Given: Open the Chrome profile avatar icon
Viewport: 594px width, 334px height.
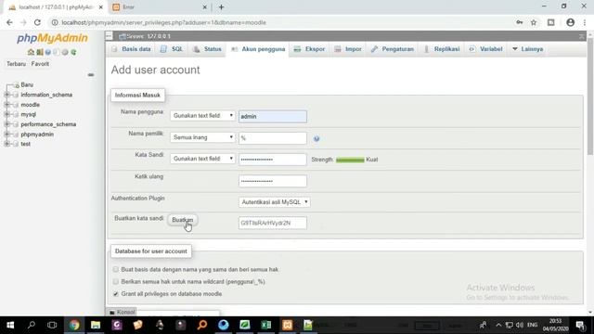Looking at the screenshot, I should click(570, 22).
